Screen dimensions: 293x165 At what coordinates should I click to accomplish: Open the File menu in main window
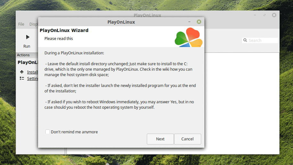tap(21, 24)
